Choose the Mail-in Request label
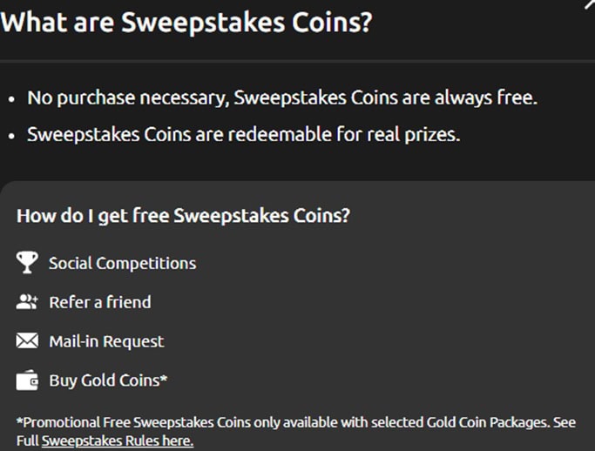Viewport: 595px width, 451px height. 106,341
